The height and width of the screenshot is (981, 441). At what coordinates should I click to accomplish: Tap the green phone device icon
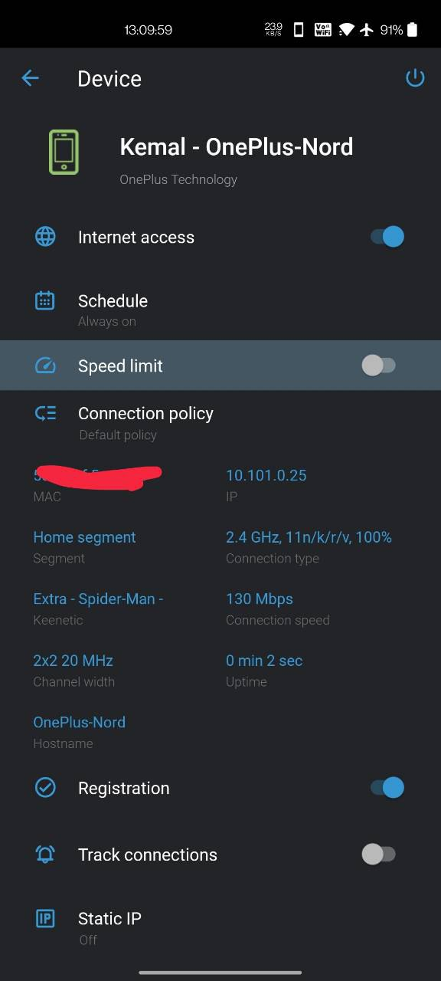tap(64, 152)
